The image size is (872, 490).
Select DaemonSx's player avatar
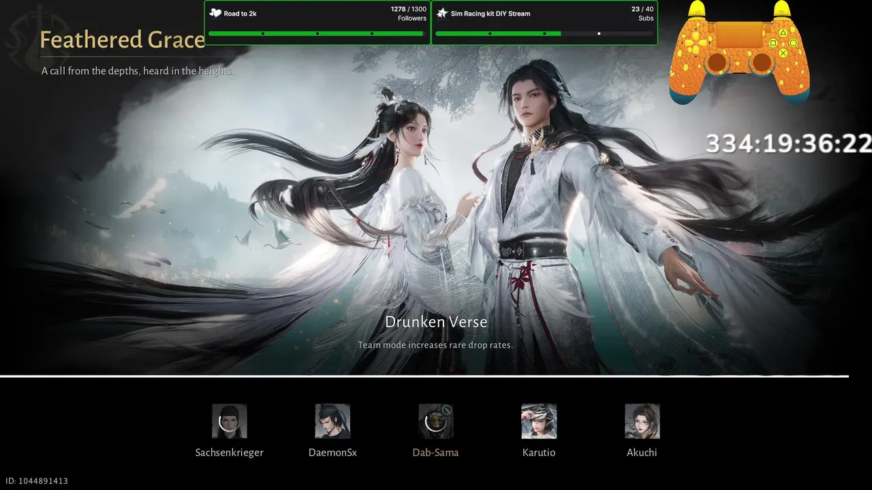coord(332,421)
